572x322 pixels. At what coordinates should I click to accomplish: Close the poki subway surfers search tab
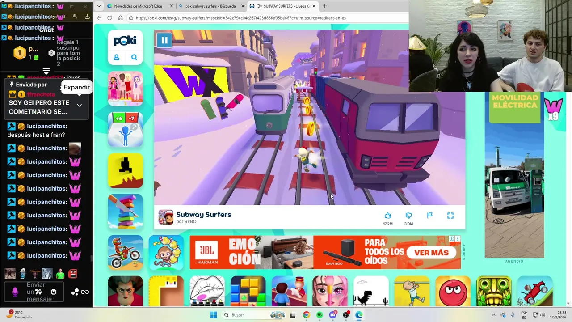pos(243,6)
